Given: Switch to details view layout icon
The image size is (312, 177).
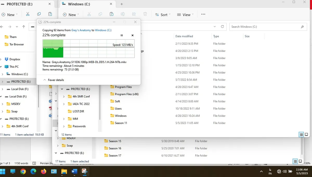Looking at the screenshot, I should [301, 134].
